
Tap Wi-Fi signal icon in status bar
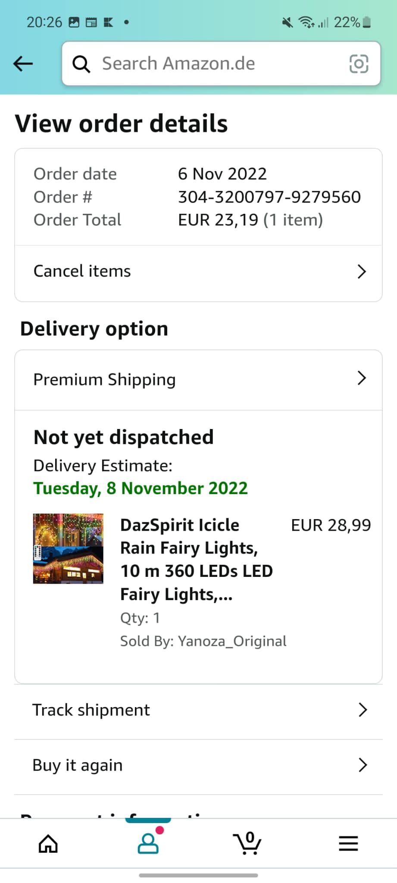point(306,22)
